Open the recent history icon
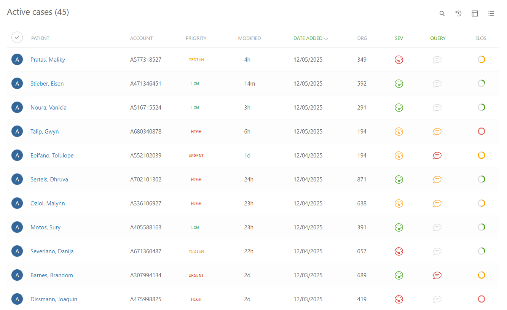 pos(458,13)
